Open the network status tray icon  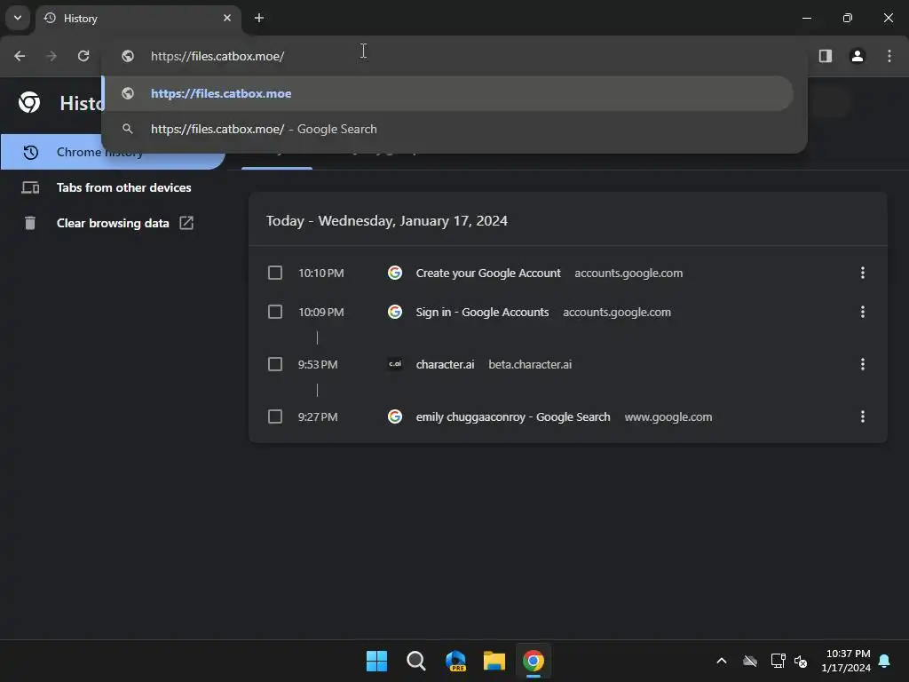[x=778, y=661]
